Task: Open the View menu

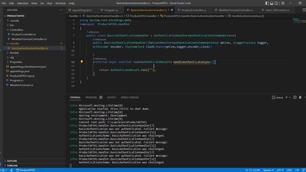Action: 34,3
